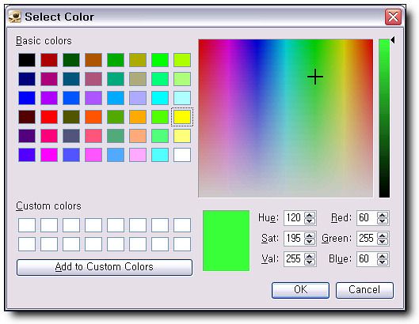Click the Val input field showing 255
Screen dimensions: 419x324
[x=294, y=259]
